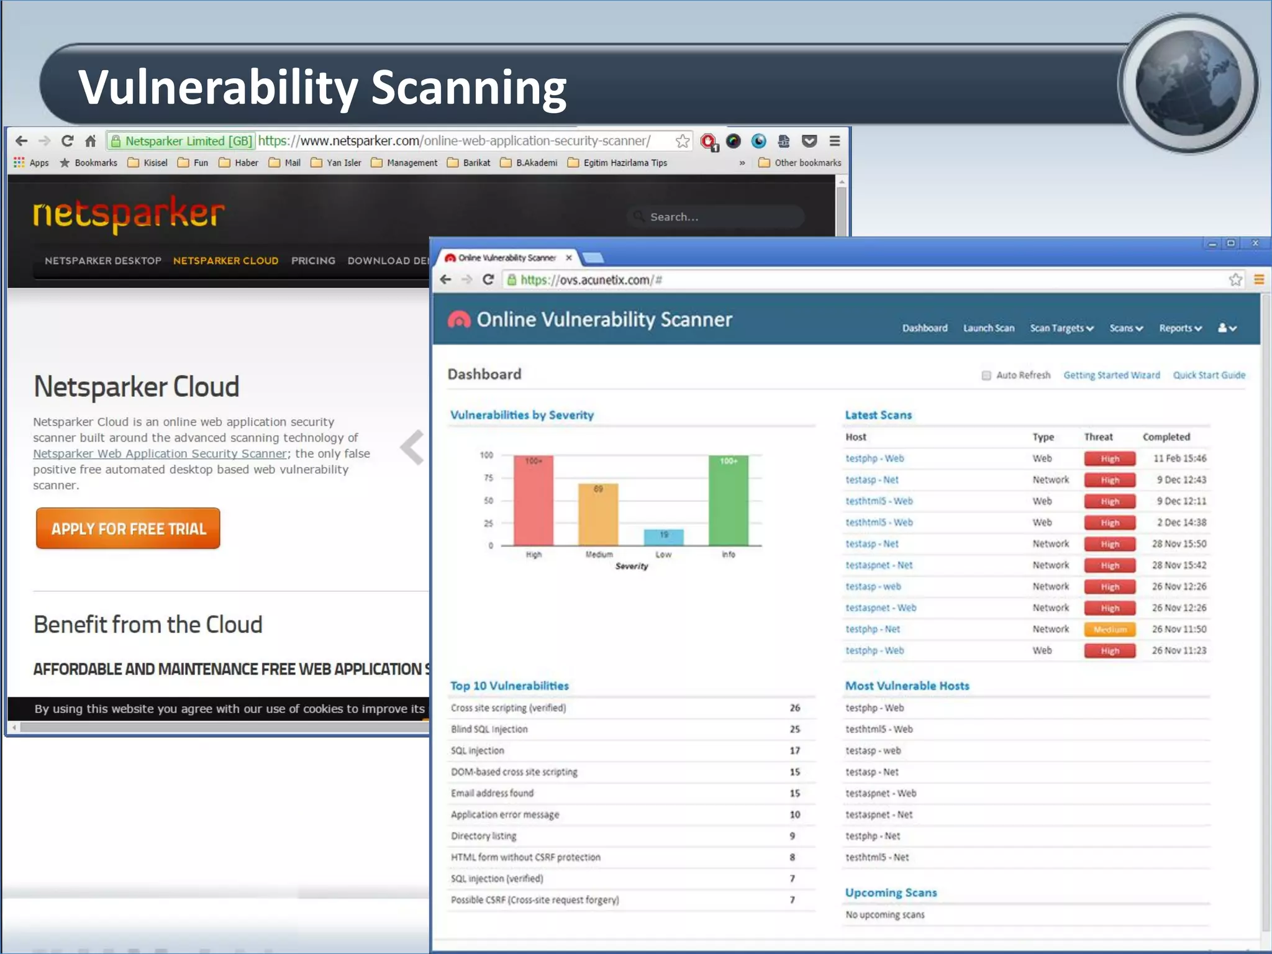Bookmark Acunetix page with star icon

(x=1235, y=279)
